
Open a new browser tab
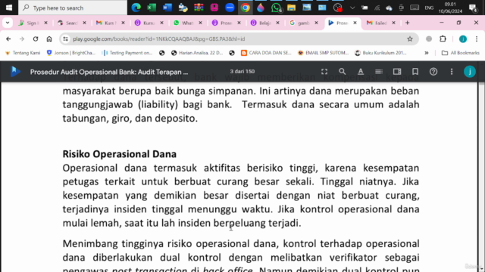(x=408, y=23)
